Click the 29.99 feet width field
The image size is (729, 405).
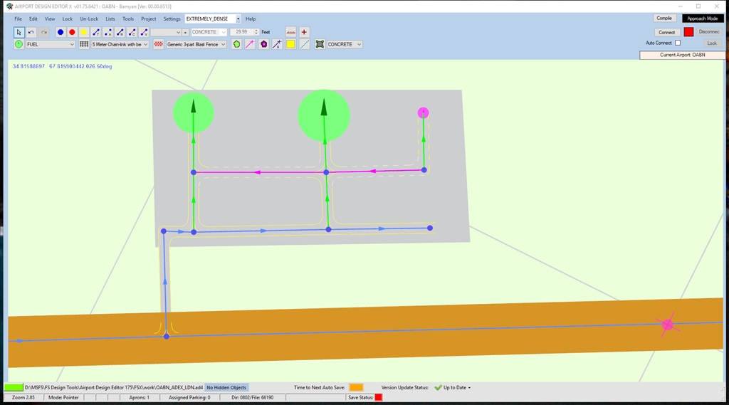pos(243,32)
